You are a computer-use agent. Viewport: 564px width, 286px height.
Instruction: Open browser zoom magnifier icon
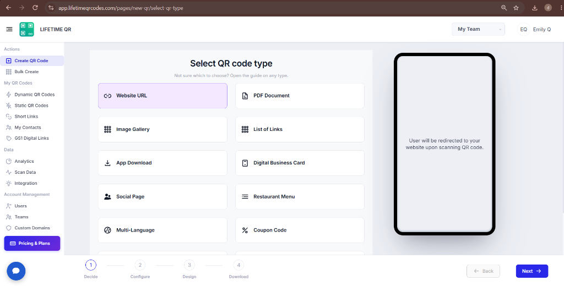click(504, 8)
